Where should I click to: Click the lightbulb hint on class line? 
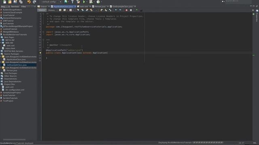click(40, 53)
